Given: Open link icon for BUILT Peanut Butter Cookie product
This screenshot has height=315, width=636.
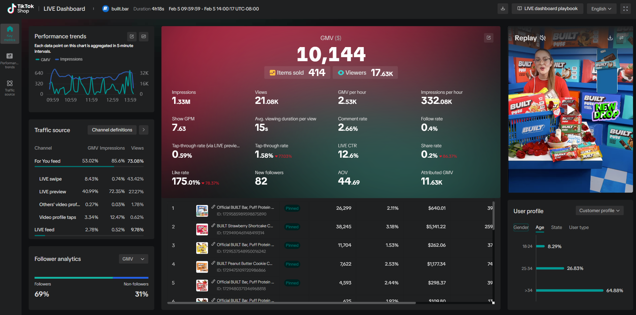Looking at the screenshot, I should (x=213, y=263).
